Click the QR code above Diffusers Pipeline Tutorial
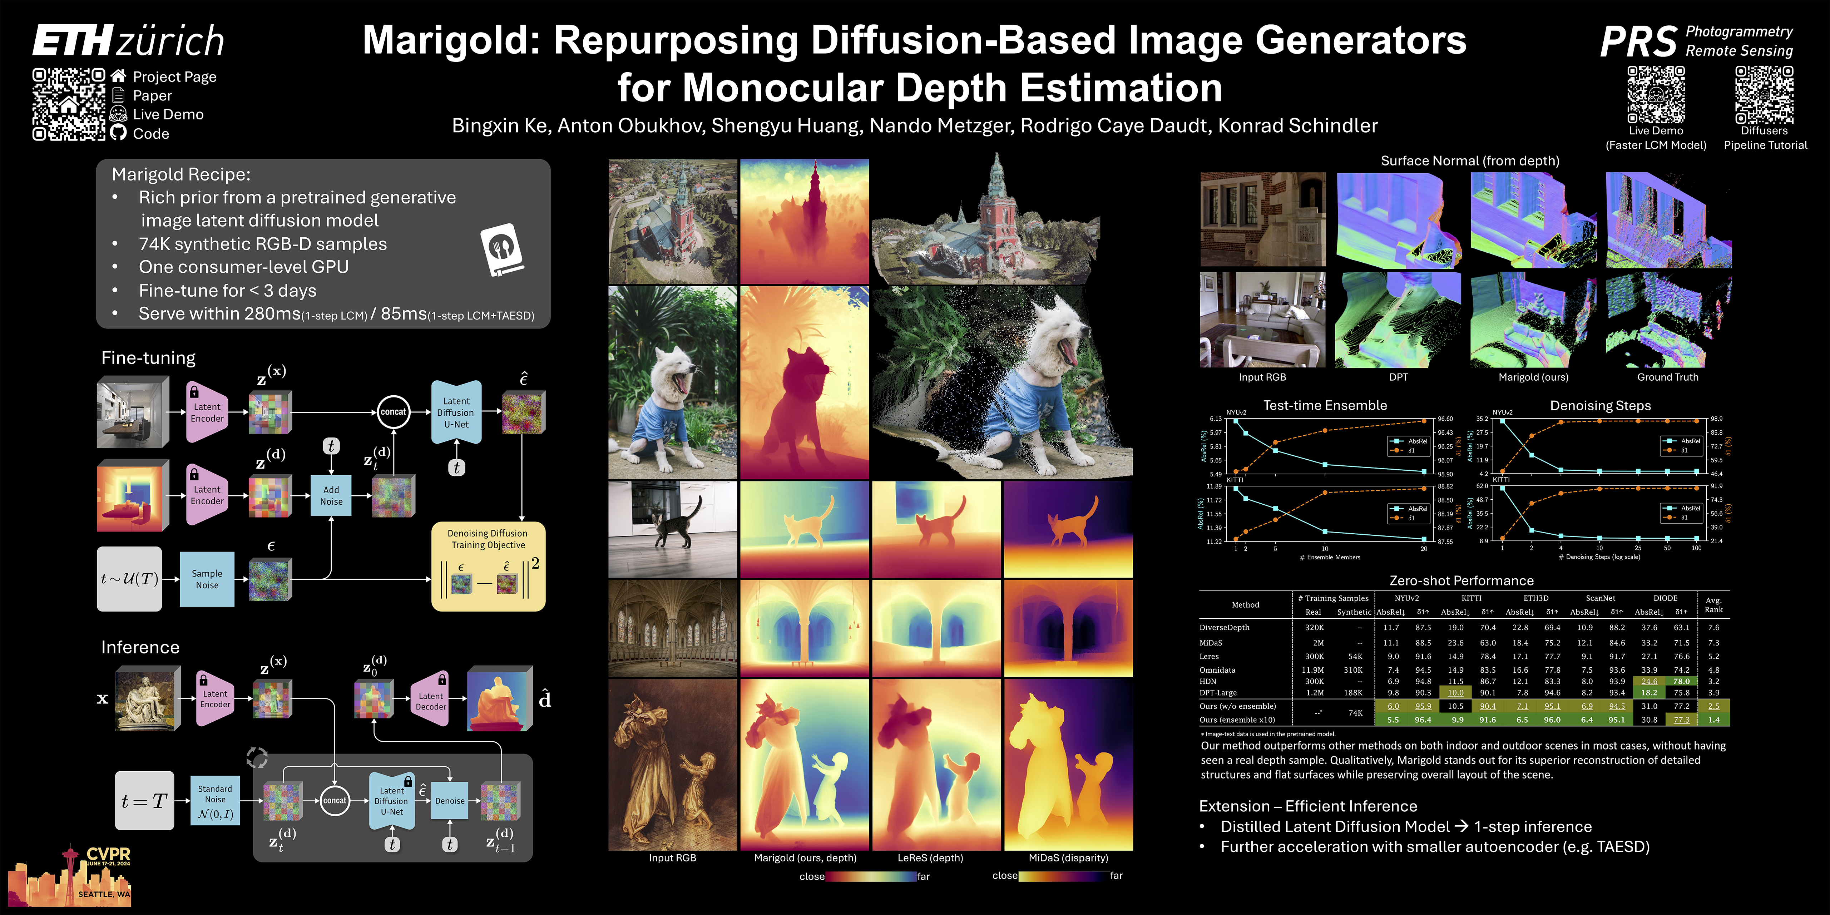The image size is (1830, 915). tap(1764, 95)
